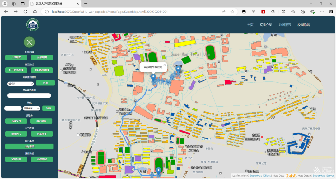Close the 共享电车存放处 popup
This screenshot has width=336, height=179.
(x=165, y=65)
